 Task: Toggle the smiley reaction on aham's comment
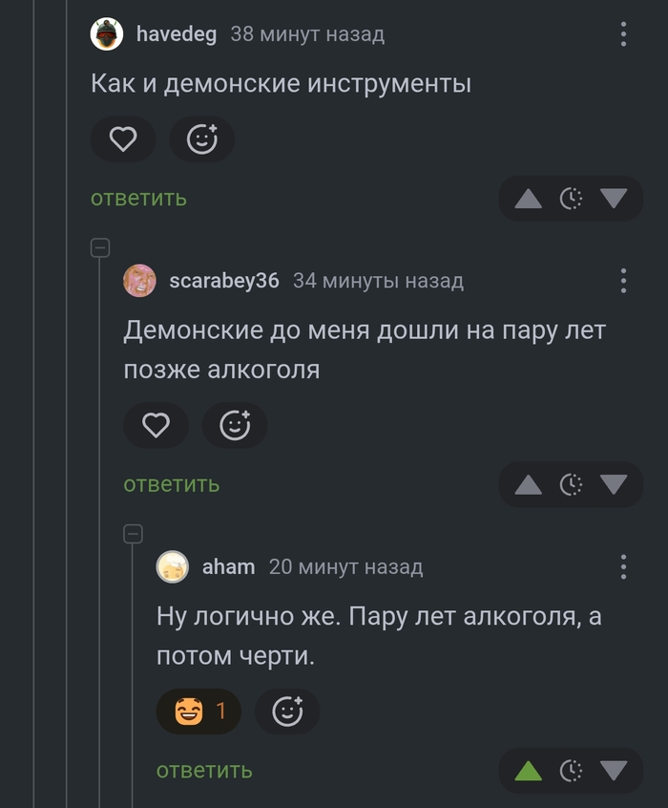point(198,712)
